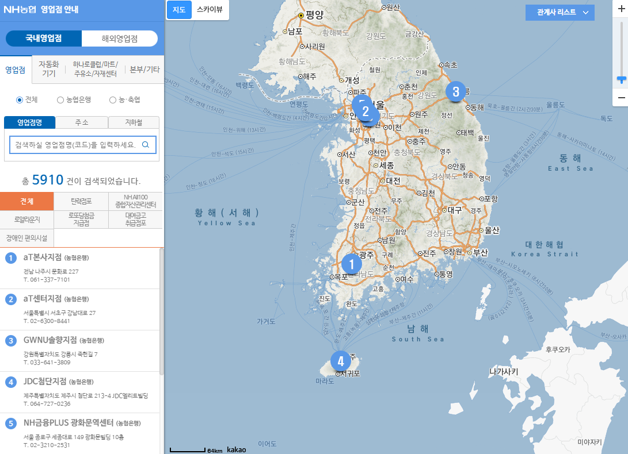Viewport: 628px width, 454px height.
Task: Click the NH농협 영업점 안내 logo
Action: tap(41, 9)
